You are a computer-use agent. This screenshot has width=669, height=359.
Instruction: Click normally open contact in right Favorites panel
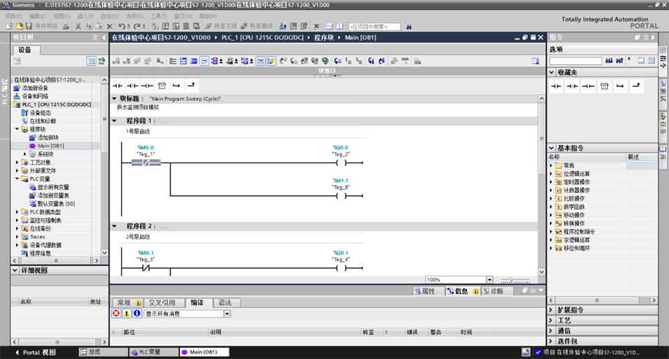coord(557,86)
